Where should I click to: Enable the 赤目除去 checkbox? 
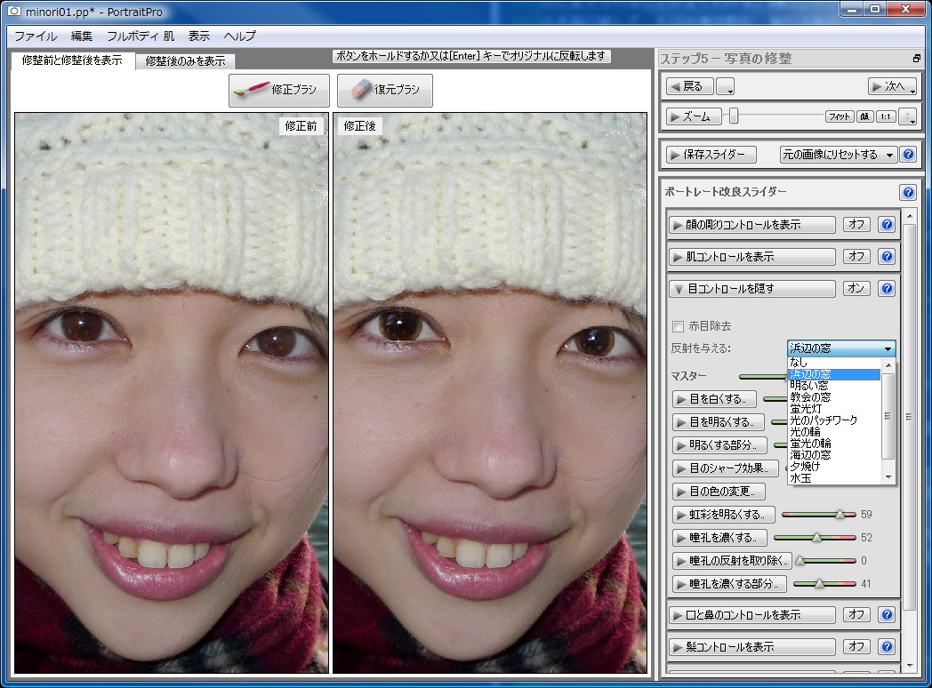click(x=679, y=326)
